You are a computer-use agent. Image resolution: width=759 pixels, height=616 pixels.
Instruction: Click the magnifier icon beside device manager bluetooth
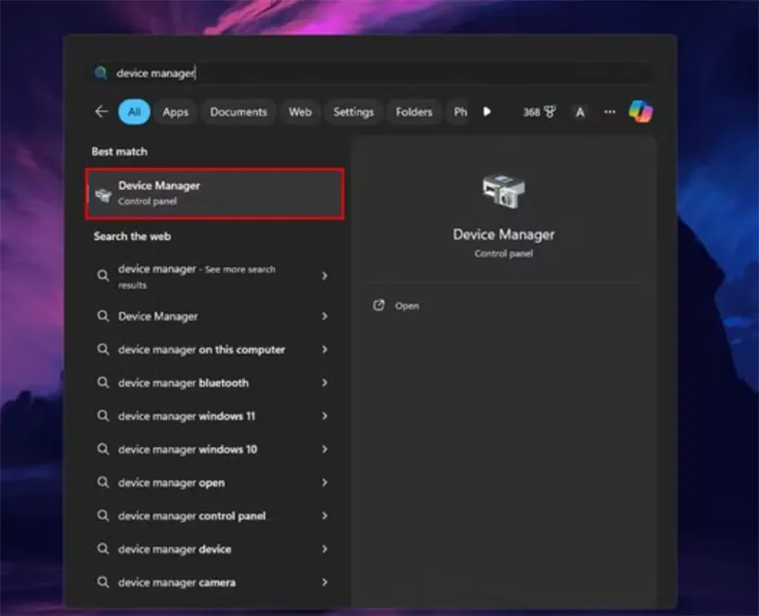103,383
